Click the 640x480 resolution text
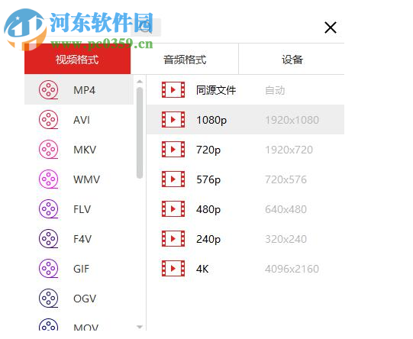The height and width of the screenshot is (339, 413). coord(286,209)
